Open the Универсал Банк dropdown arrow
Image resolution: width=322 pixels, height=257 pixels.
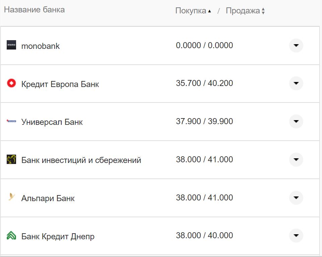pyautogui.click(x=296, y=121)
